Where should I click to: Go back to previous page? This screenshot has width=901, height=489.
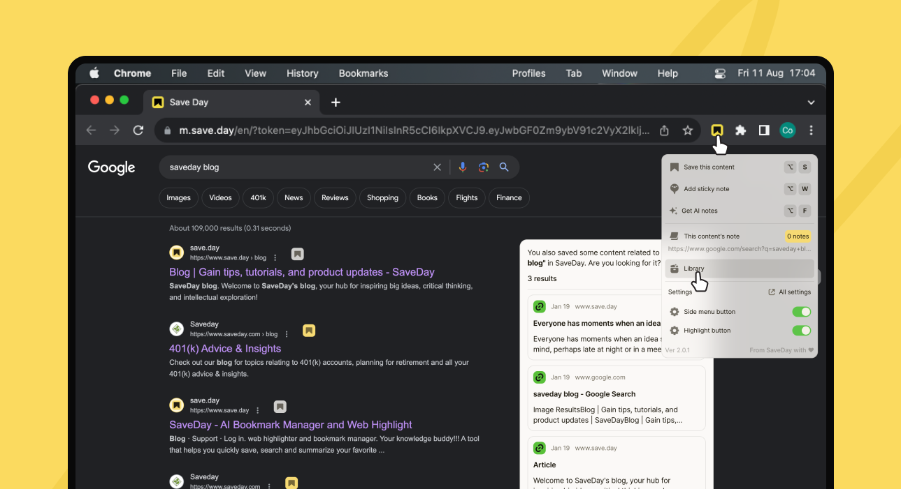coord(91,130)
